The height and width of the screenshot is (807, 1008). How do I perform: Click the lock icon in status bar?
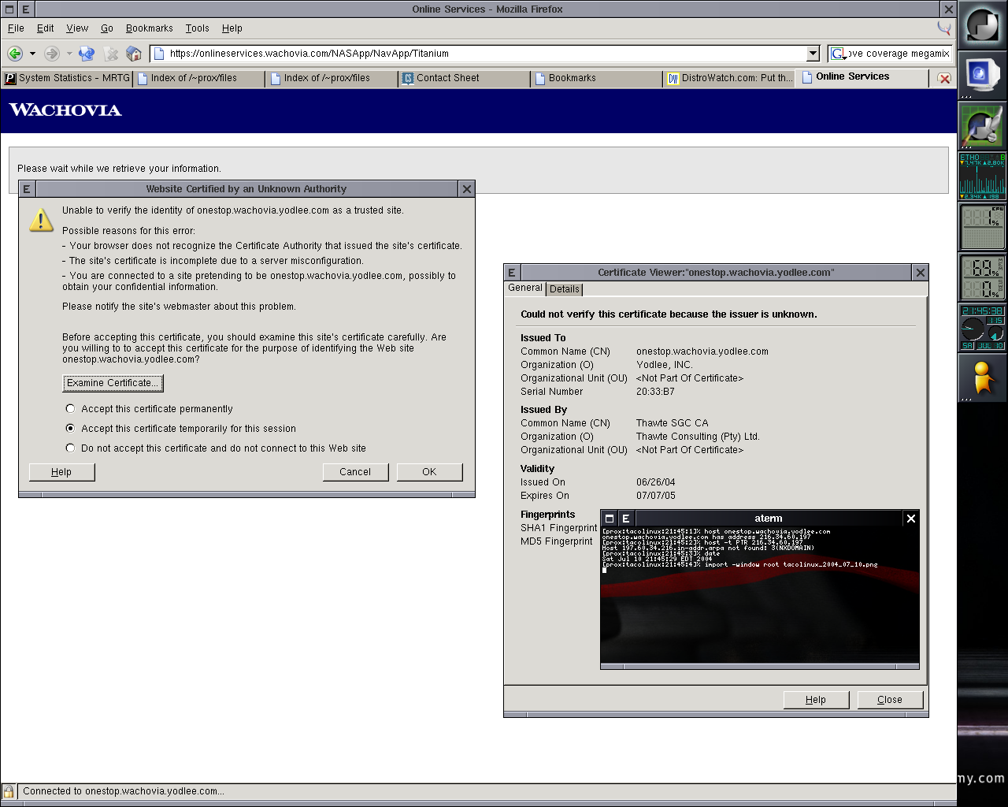pyautogui.click(x=8, y=791)
